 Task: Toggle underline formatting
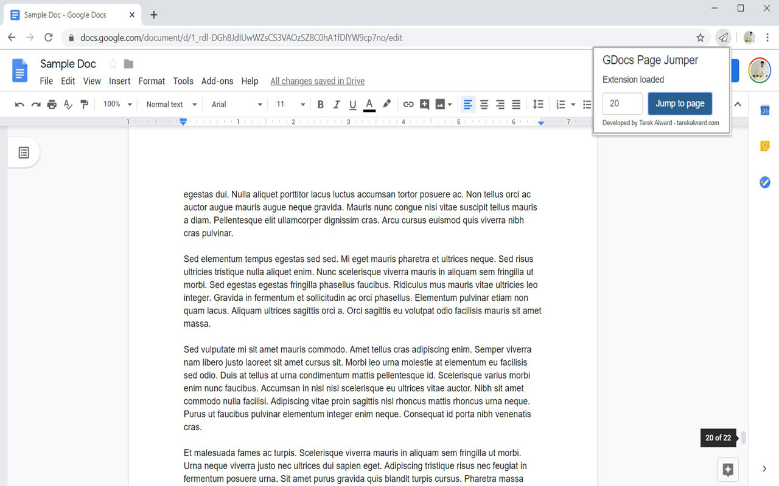tap(352, 104)
